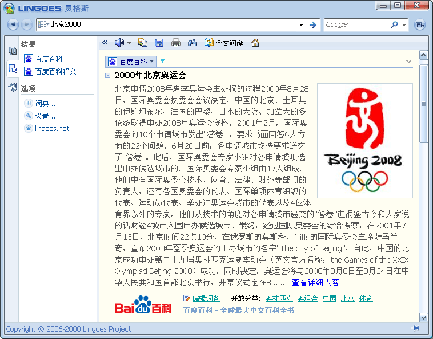Click the scrollbar up arrow
Screen dimensions: 433x339
coord(424,55)
